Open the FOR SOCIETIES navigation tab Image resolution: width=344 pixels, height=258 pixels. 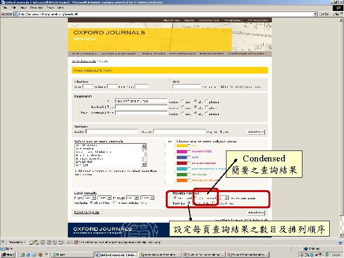[212, 54]
